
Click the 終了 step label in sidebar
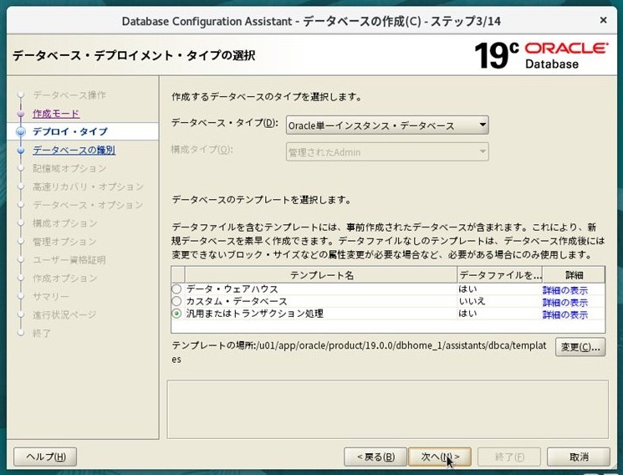(42, 333)
